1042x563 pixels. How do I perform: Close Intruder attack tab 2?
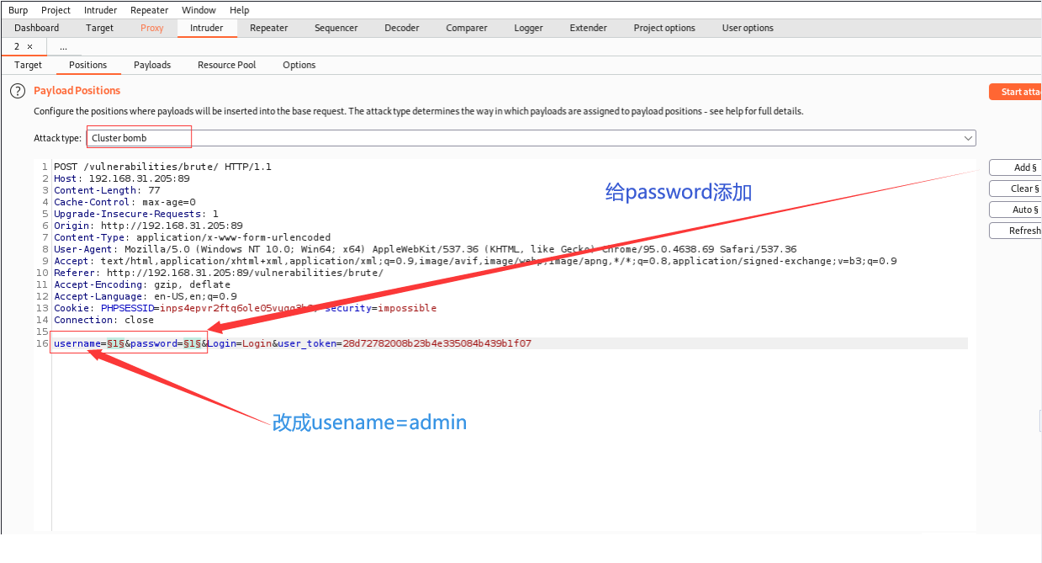pos(30,47)
